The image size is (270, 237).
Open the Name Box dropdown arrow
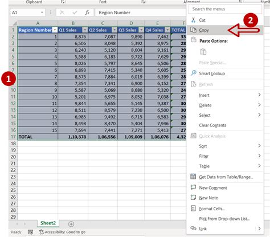[42, 13]
